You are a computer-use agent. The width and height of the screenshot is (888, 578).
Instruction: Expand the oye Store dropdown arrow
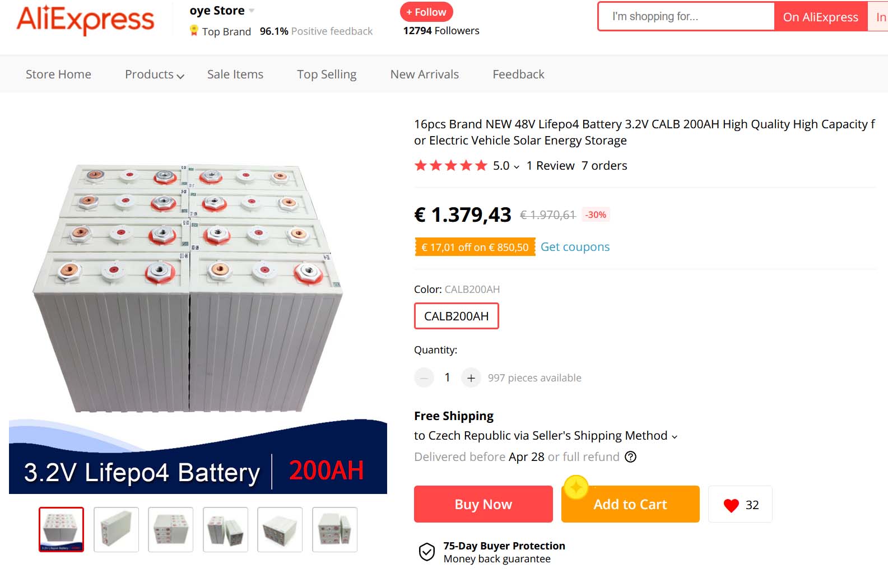pos(252,11)
